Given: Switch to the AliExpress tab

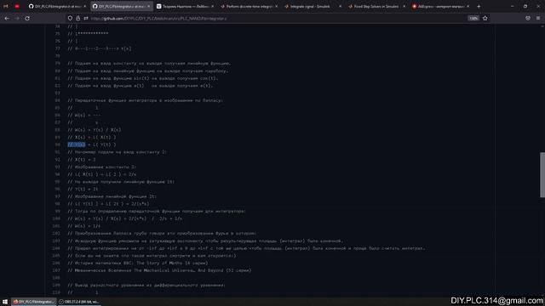Looking at the screenshot, I should (441, 6).
